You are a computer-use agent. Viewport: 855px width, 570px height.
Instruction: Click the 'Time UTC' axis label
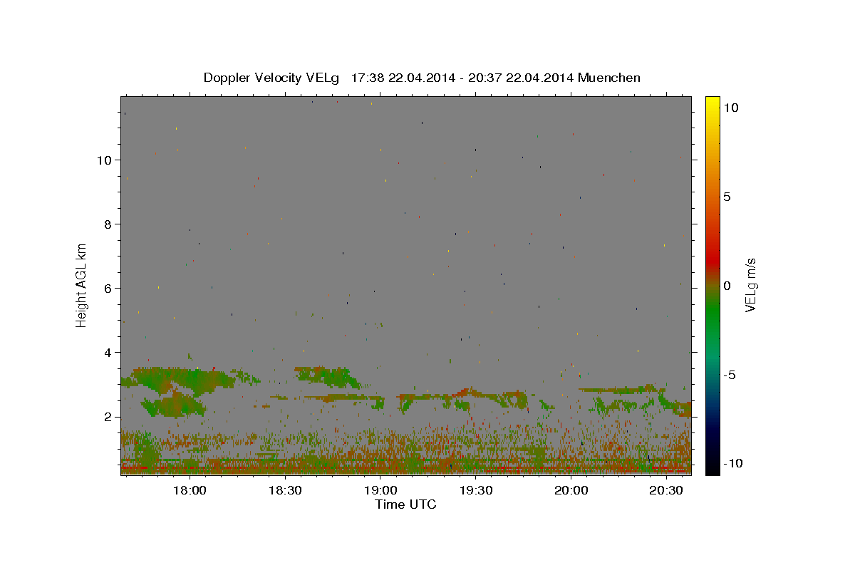pos(405,504)
